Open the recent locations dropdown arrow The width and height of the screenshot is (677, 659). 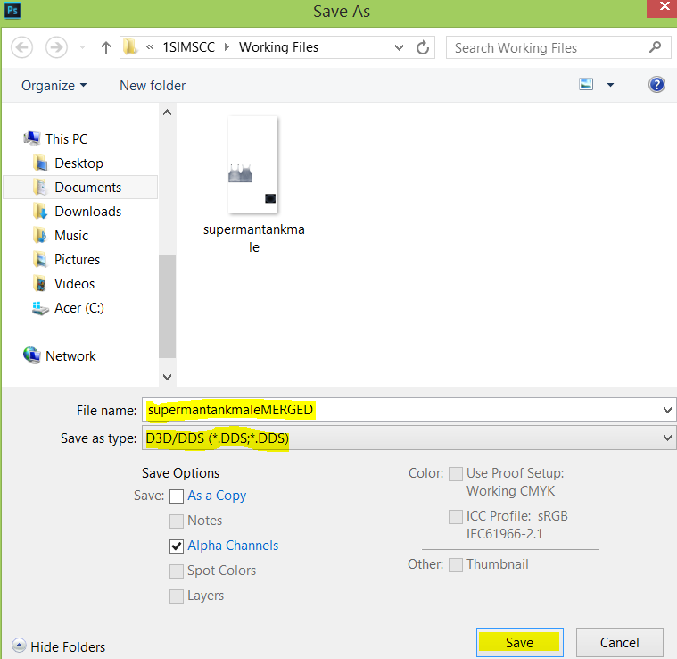pyautogui.click(x=82, y=47)
